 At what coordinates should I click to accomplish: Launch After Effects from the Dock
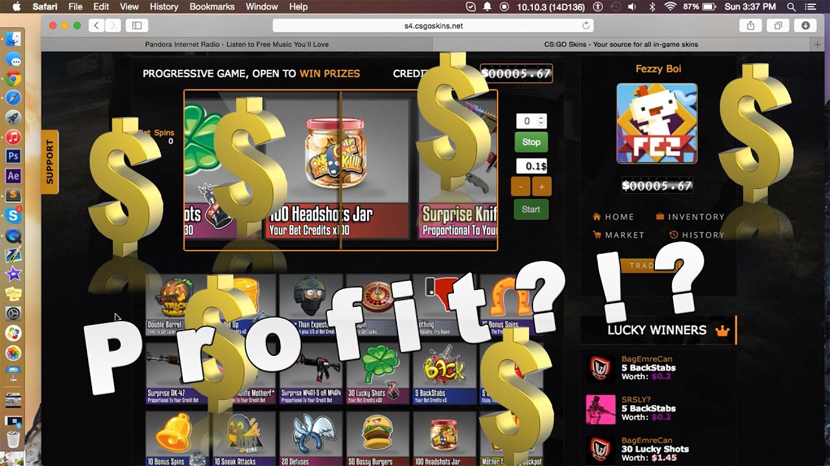click(13, 176)
